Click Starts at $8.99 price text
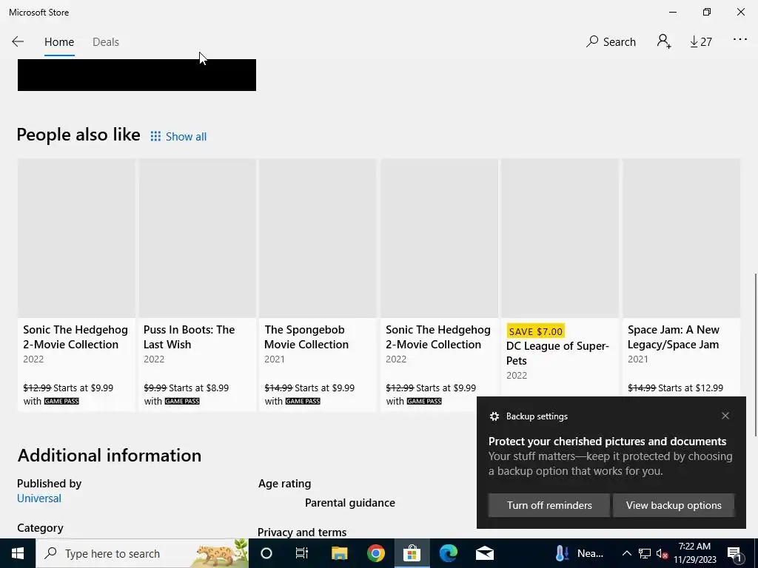Viewport: 758px width, 568px height. point(198,388)
